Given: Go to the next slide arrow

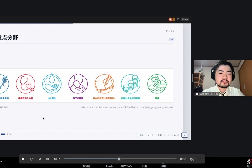Looking at the screenshot, I should 185,135.
